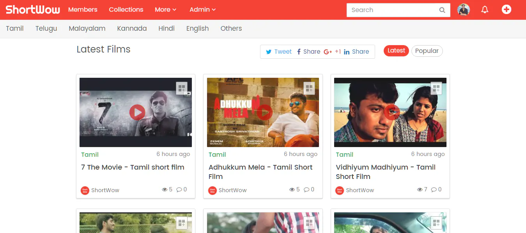Click views eye icon on Adhukkum Mela

(292, 190)
